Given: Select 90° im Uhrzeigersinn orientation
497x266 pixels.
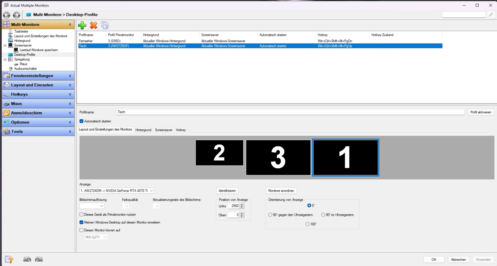Looking at the screenshot, I should tap(323, 215).
